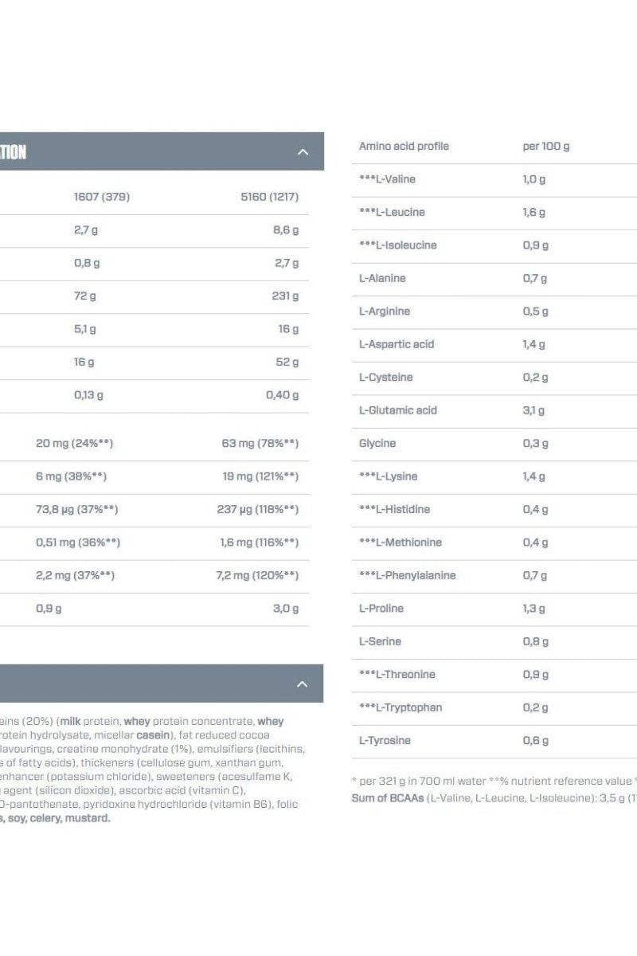Click the 73,8 µg folic acid value
Screen dimensions: 637x956
[78, 509]
